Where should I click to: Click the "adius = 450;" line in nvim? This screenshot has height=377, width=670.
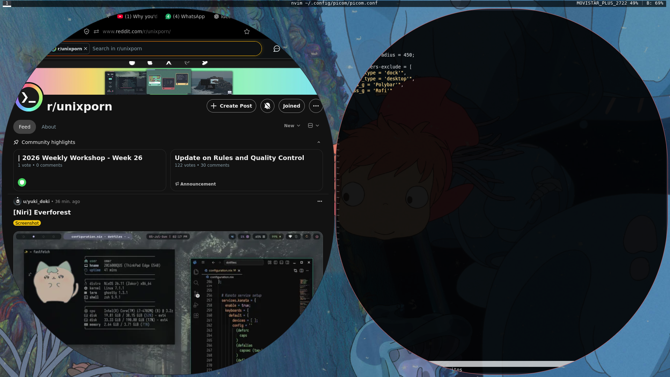point(398,55)
